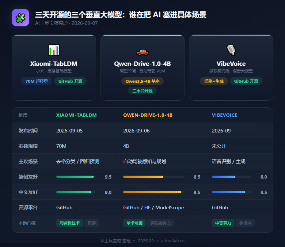Viewport: 285px width, 247px height.
Task: Click the 70M parameter value cell
Action: [61, 146]
